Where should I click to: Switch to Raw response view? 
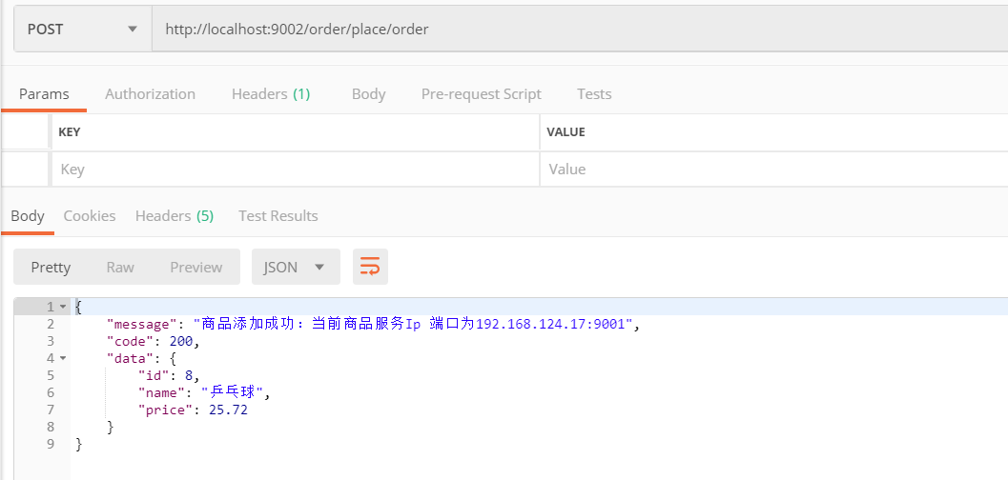(120, 267)
